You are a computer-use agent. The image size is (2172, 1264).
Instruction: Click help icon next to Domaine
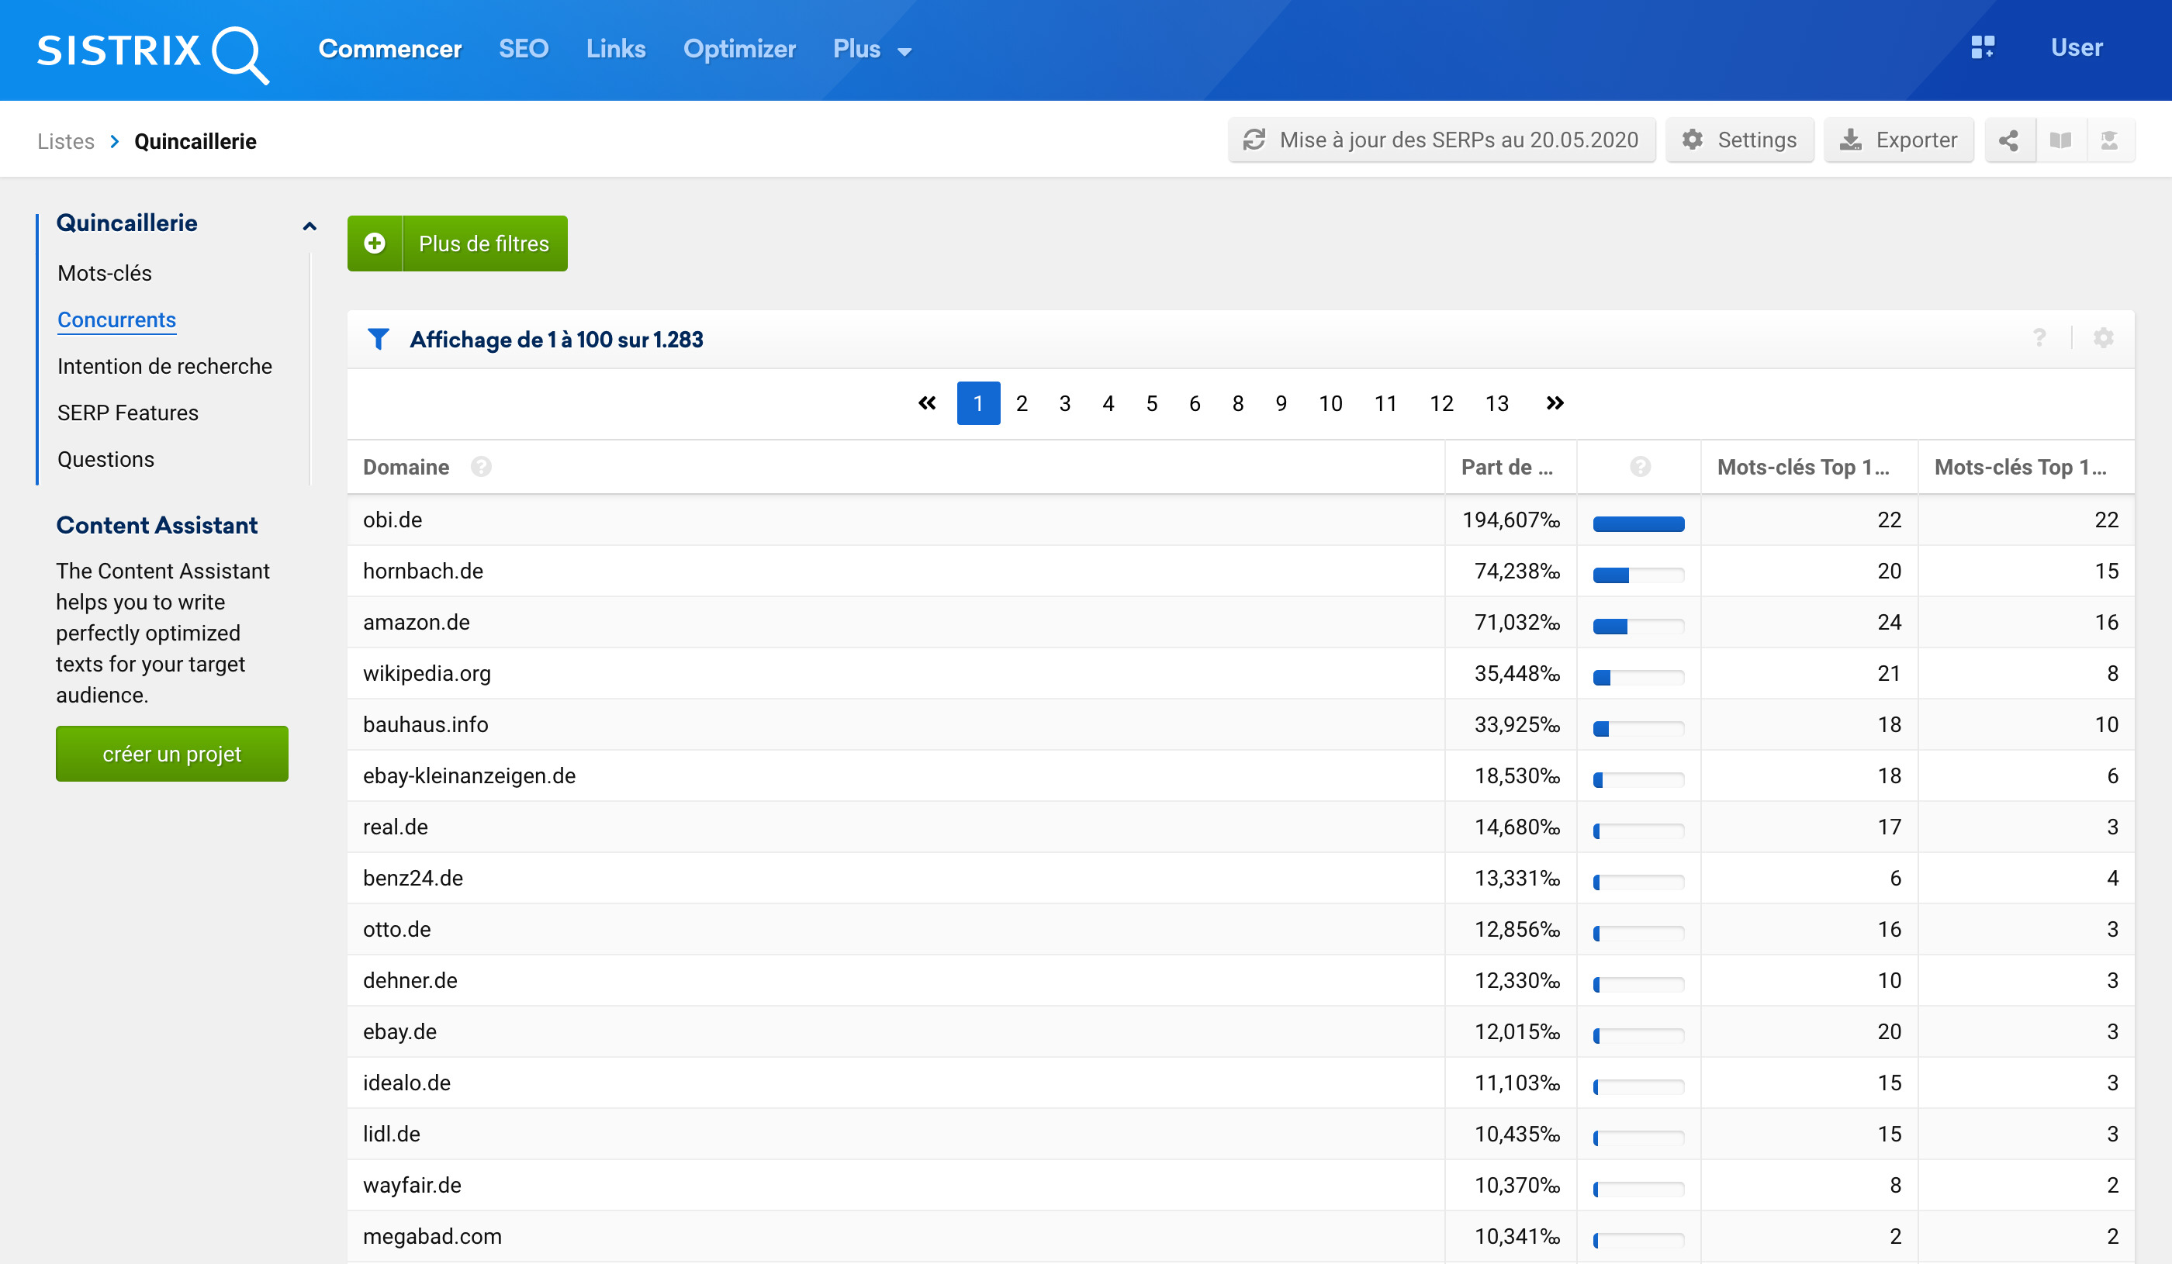pyautogui.click(x=481, y=467)
